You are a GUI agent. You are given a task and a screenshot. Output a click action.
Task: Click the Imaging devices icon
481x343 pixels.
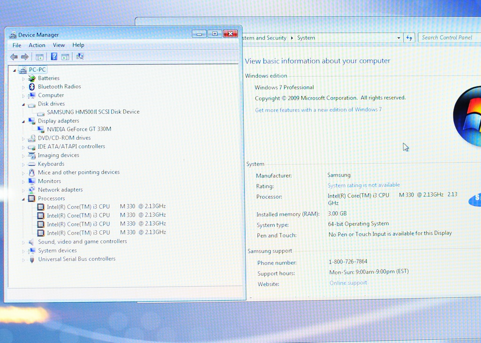point(31,155)
